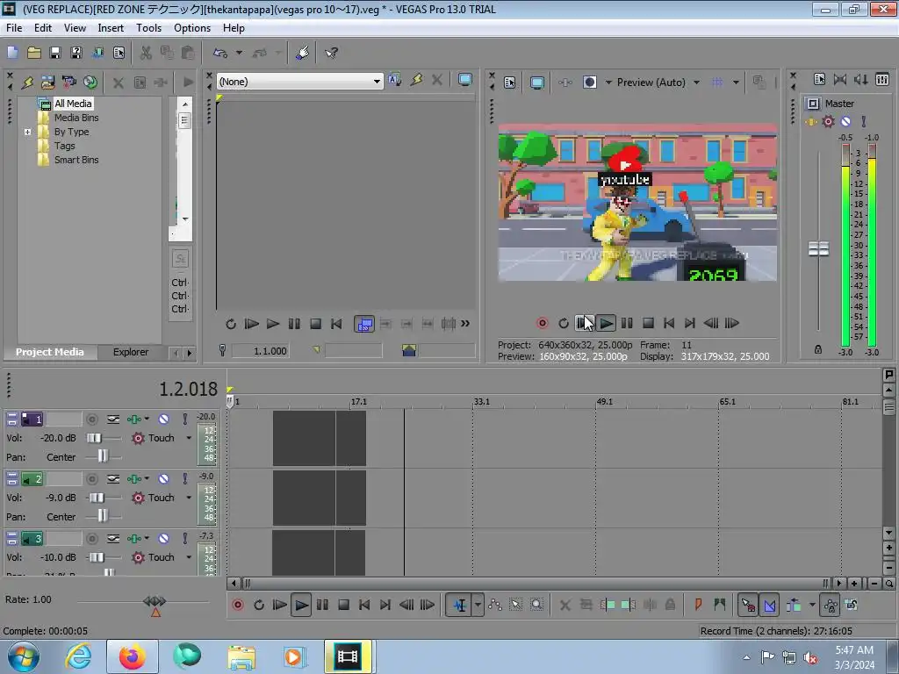Open the Insert menu
The image size is (899, 674).
111,28
